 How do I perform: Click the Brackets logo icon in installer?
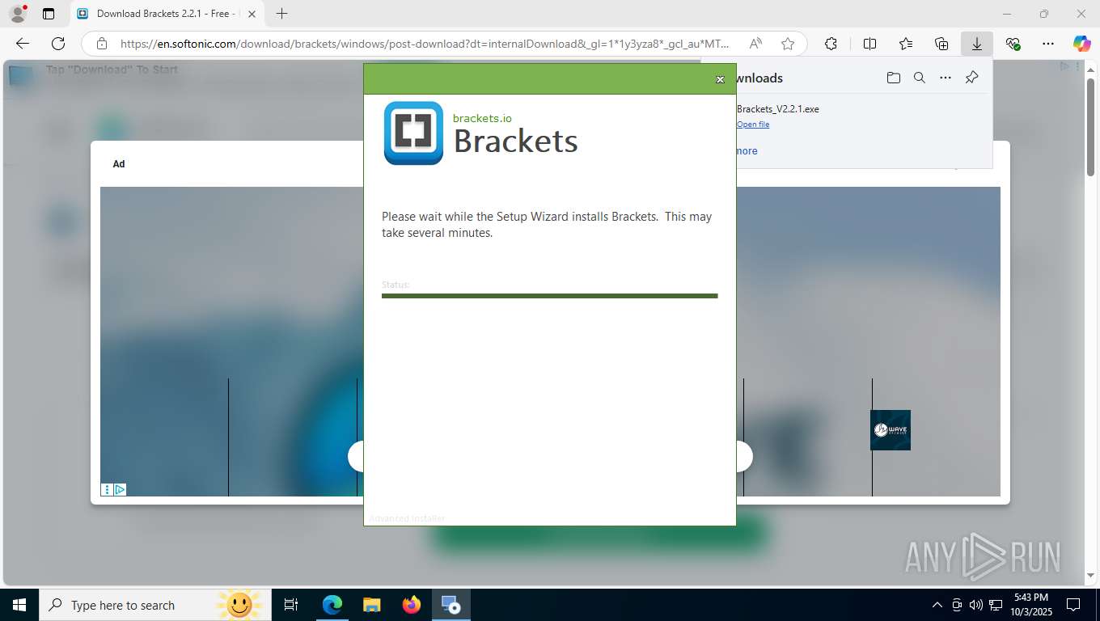pos(413,133)
